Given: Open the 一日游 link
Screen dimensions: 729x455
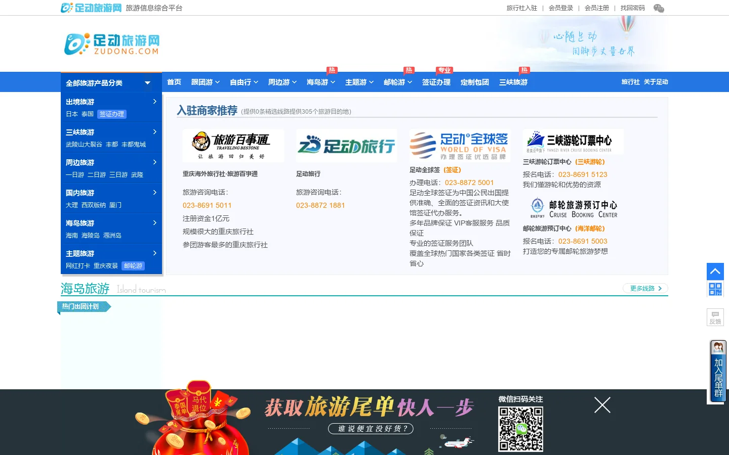Looking at the screenshot, I should pos(75,175).
